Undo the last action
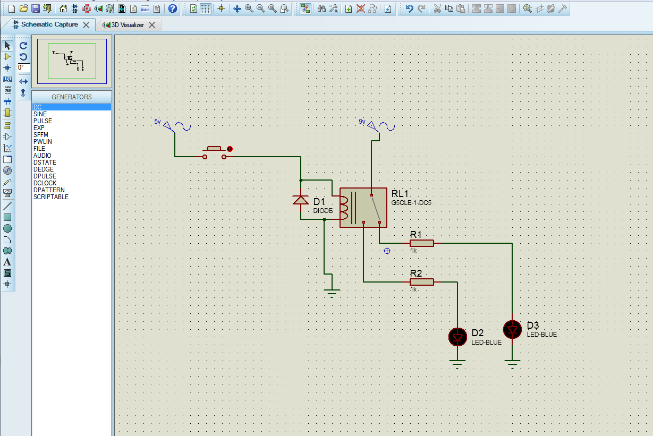Image resolution: width=653 pixels, height=436 pixels. click(x=409, y=8)
